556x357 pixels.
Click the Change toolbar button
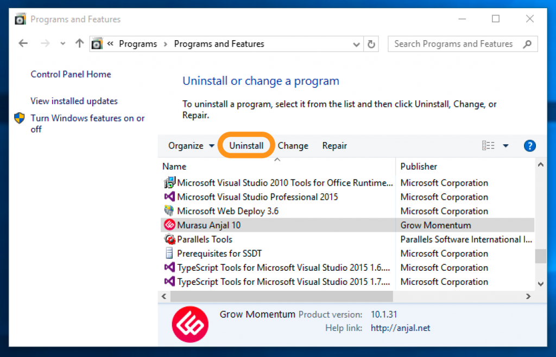(x=293, y=145)
